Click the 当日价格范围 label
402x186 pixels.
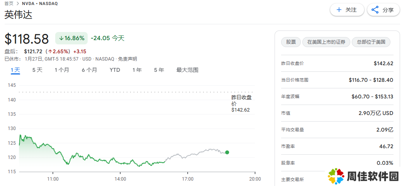(295, 80)
